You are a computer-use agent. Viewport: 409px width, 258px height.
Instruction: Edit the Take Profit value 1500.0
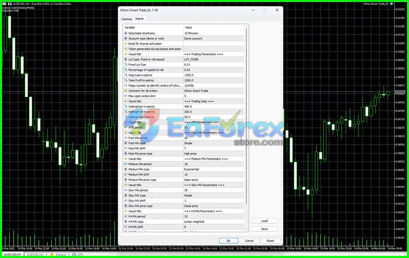(214, 80)
